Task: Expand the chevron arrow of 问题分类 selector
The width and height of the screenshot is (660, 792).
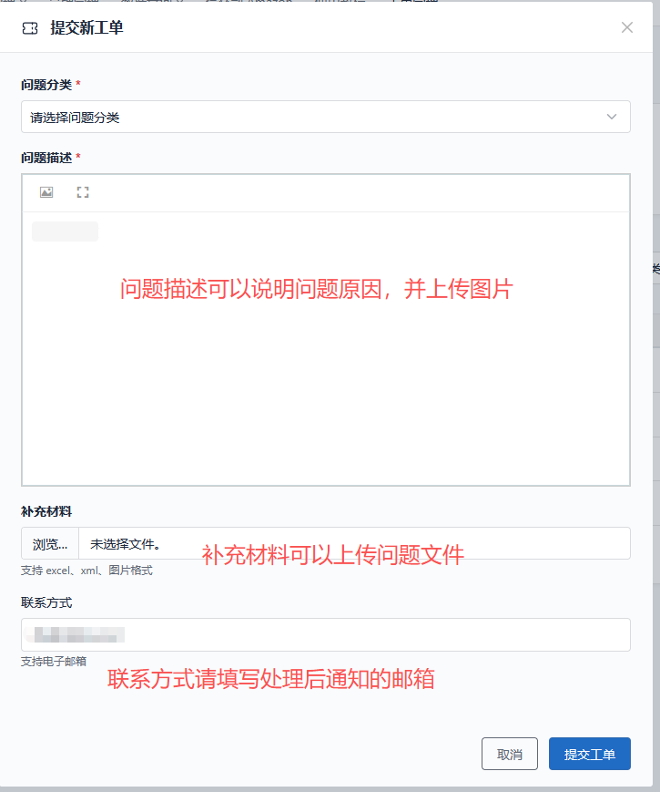Action: (x=612, y=117)
